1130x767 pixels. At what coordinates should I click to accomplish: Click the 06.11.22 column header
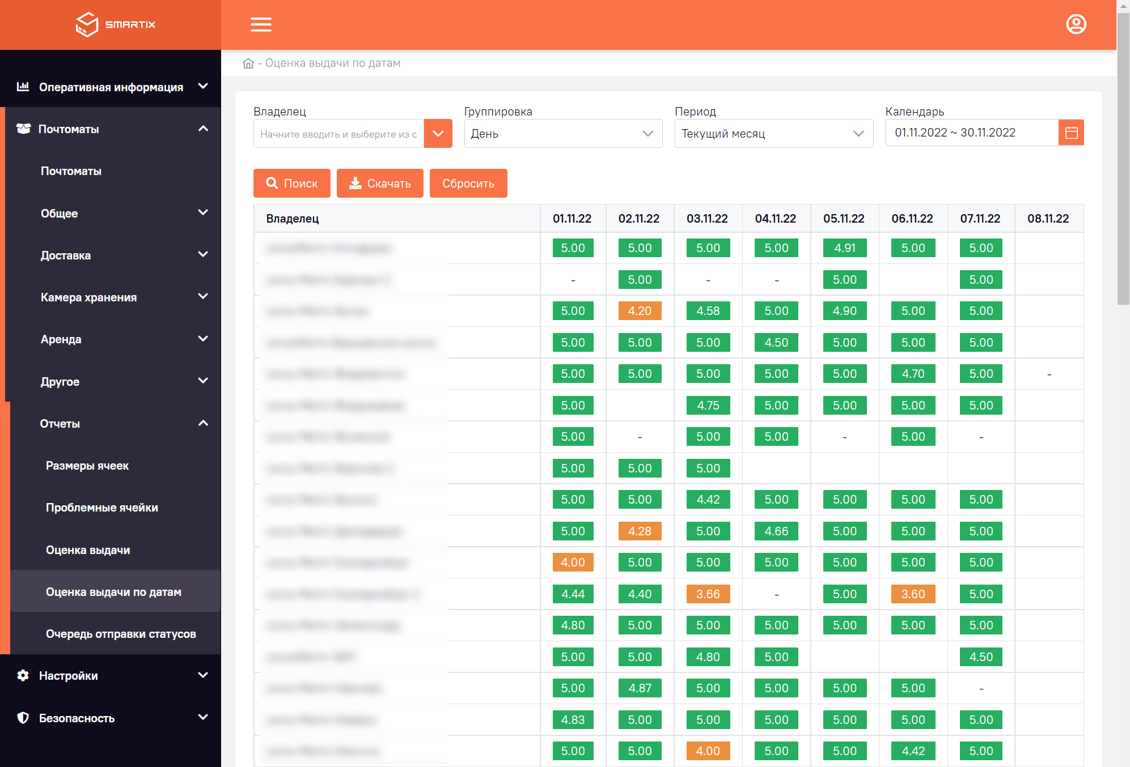(x=912, y=219)
